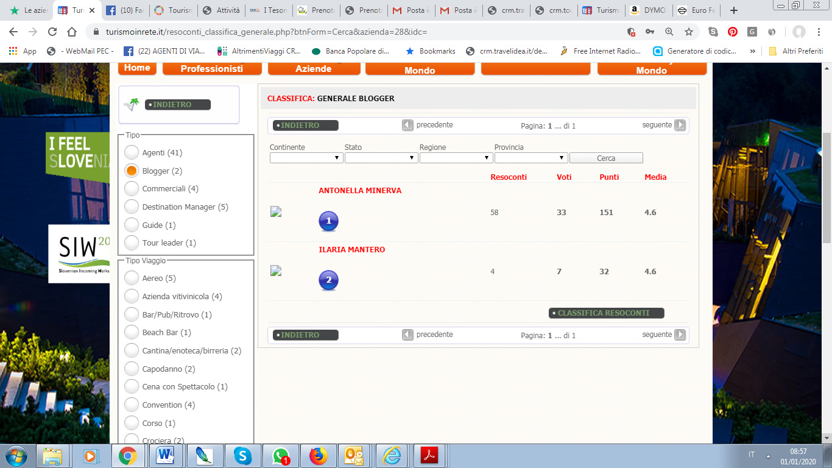Open the Aziende menu item
Viewport: 832px width, 468px height.
[x=314, y=68]
